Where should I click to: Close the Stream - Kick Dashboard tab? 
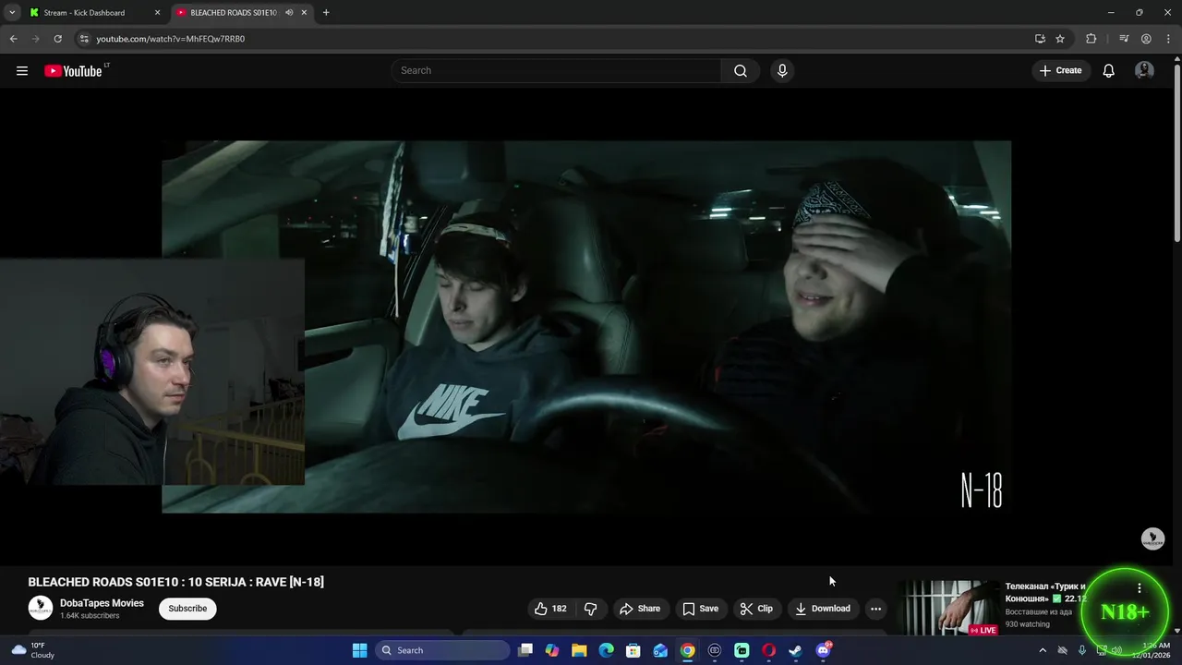click(157, 13)
